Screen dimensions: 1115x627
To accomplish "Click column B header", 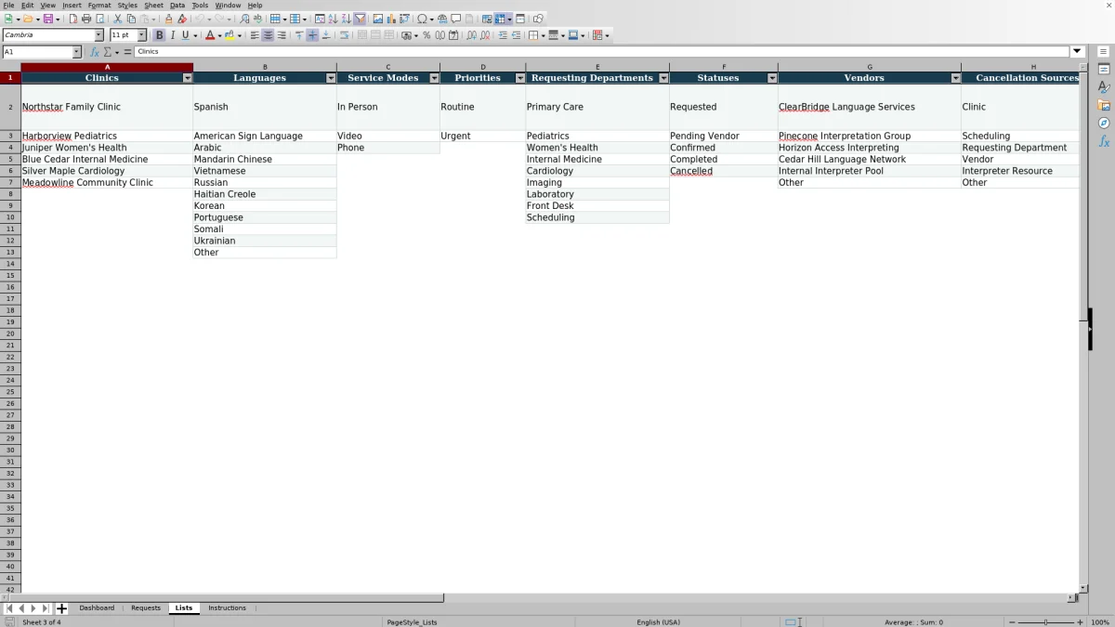I will 265,67.
